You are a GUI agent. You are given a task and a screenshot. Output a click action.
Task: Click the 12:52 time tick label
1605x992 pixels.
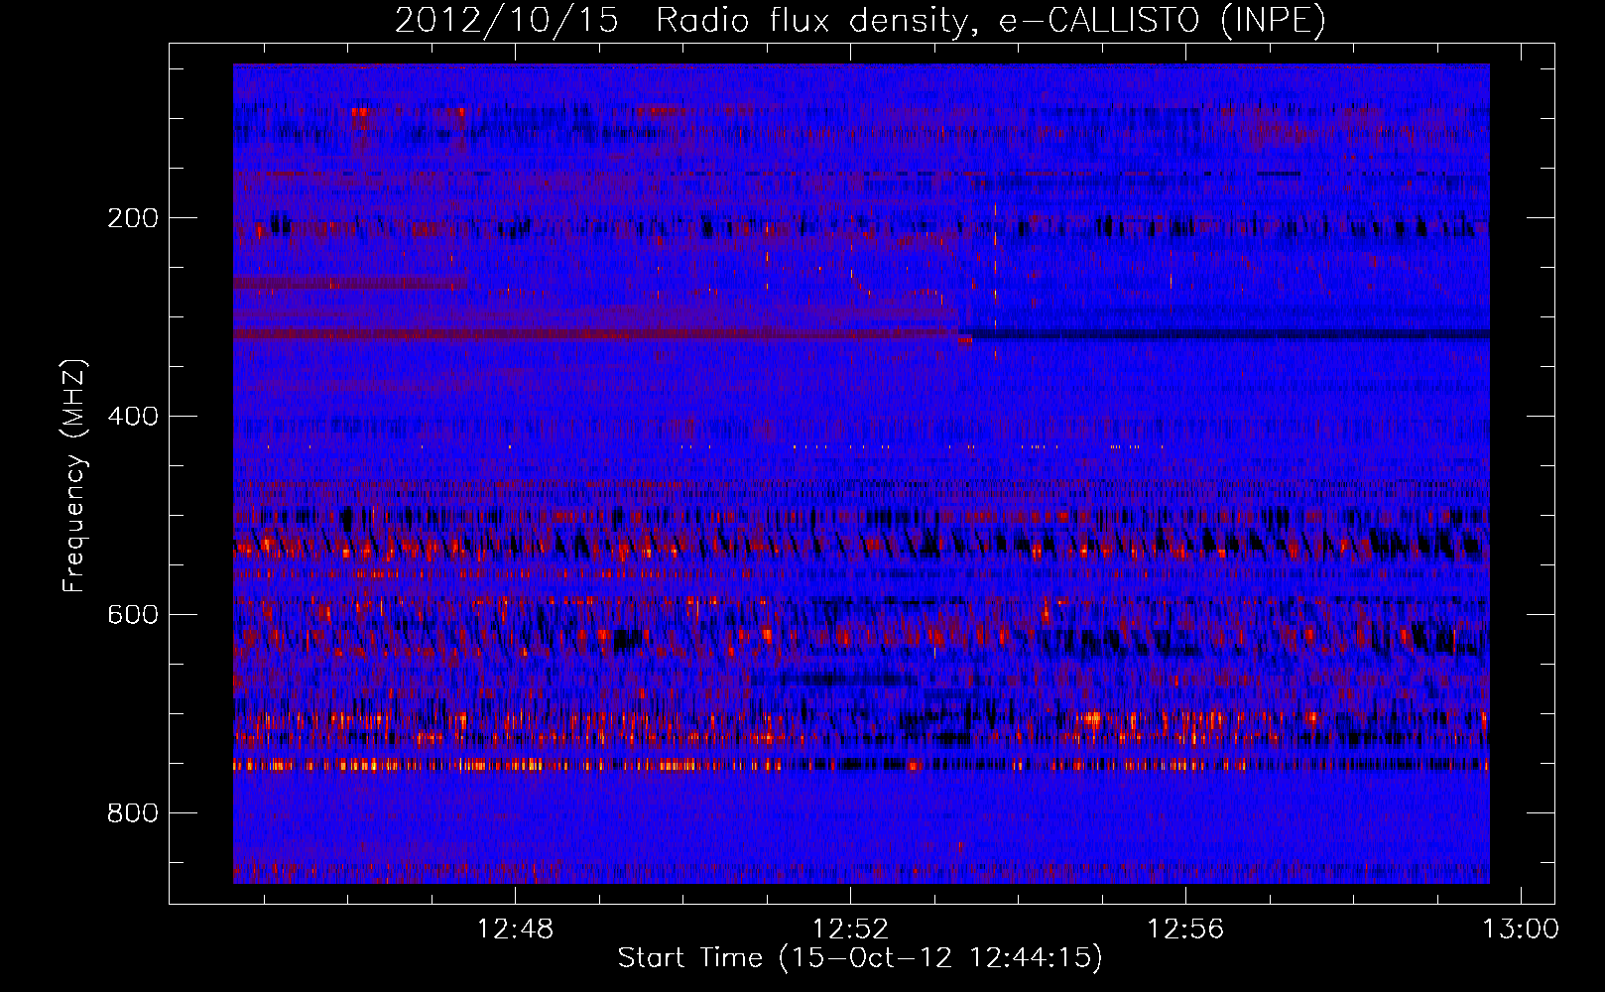850,930
